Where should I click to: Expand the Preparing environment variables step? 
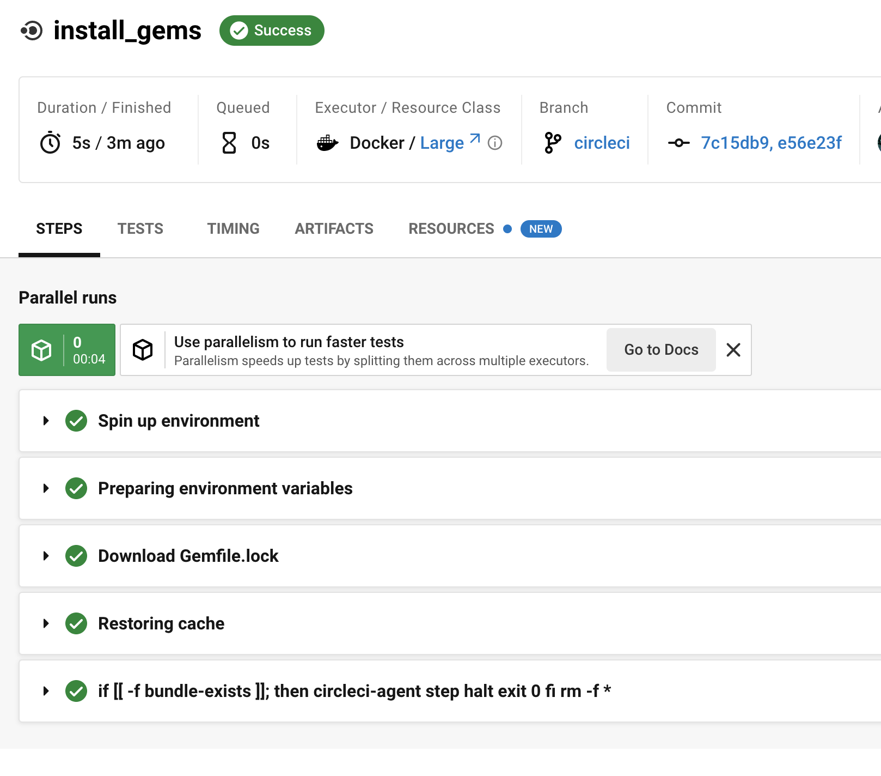(x=46, y=488)
